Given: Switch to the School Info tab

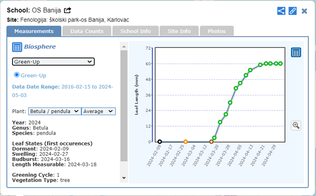Looking at the screenshot, I should [x=135, y=31].
